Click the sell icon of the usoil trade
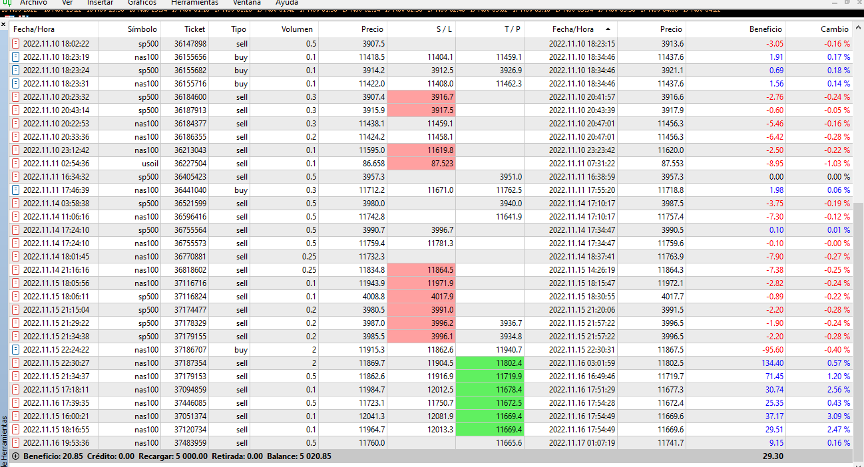The height and width of the screenshot is (467, 864). [x=16, y=164]
